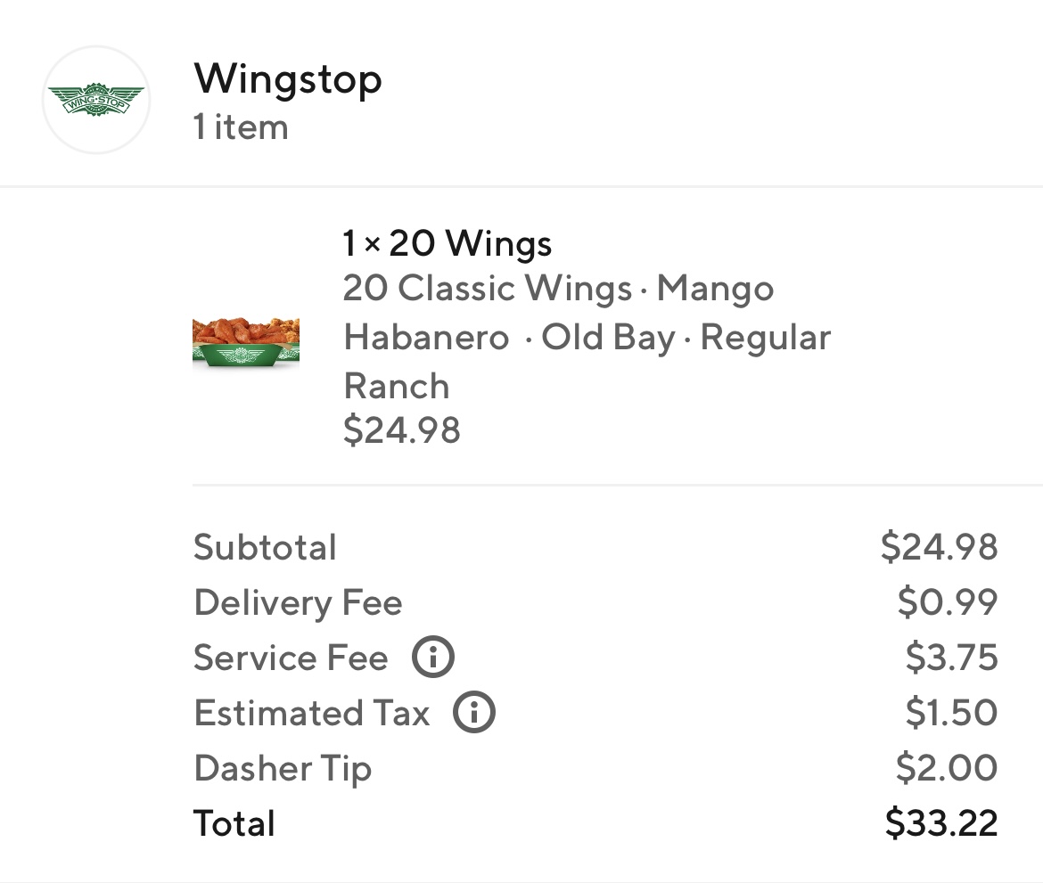Click the Estimated Tax amount $1.50

(950, 714)
